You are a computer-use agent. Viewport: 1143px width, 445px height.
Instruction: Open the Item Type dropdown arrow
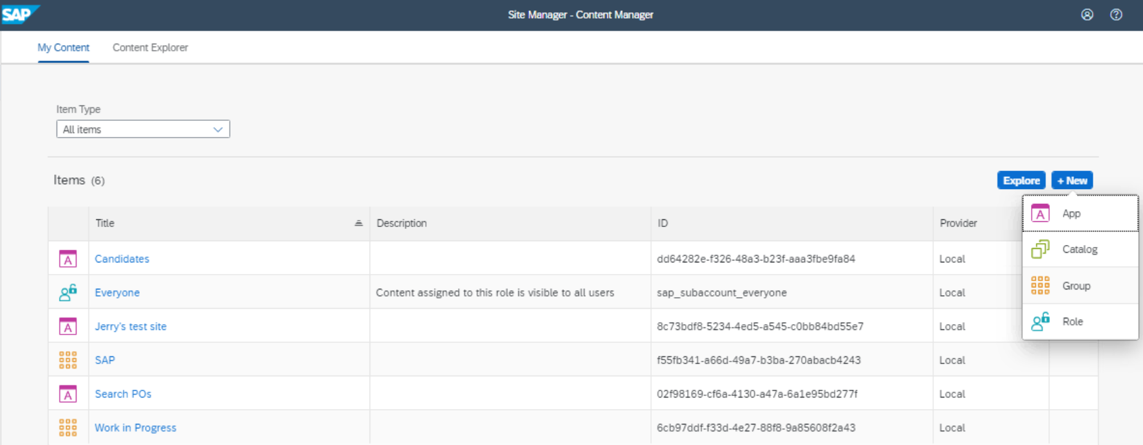(218, 129)
